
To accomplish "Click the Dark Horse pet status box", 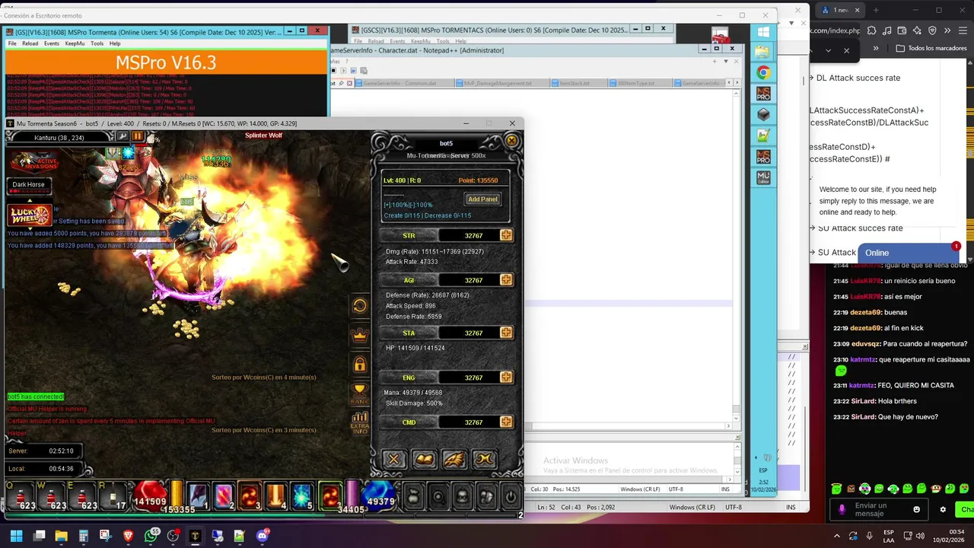I will pos(29,187).
